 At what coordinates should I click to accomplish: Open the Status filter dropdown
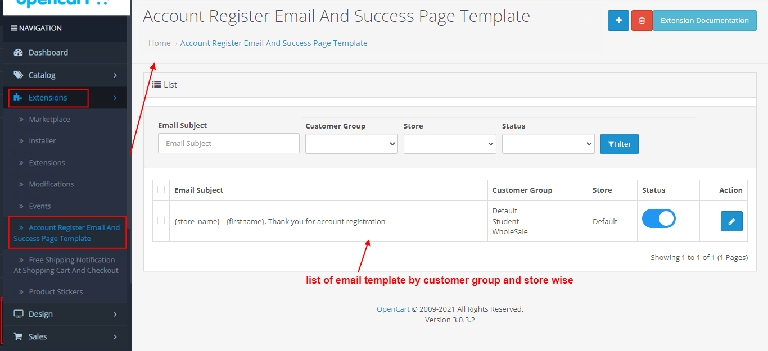pos(548,144)
